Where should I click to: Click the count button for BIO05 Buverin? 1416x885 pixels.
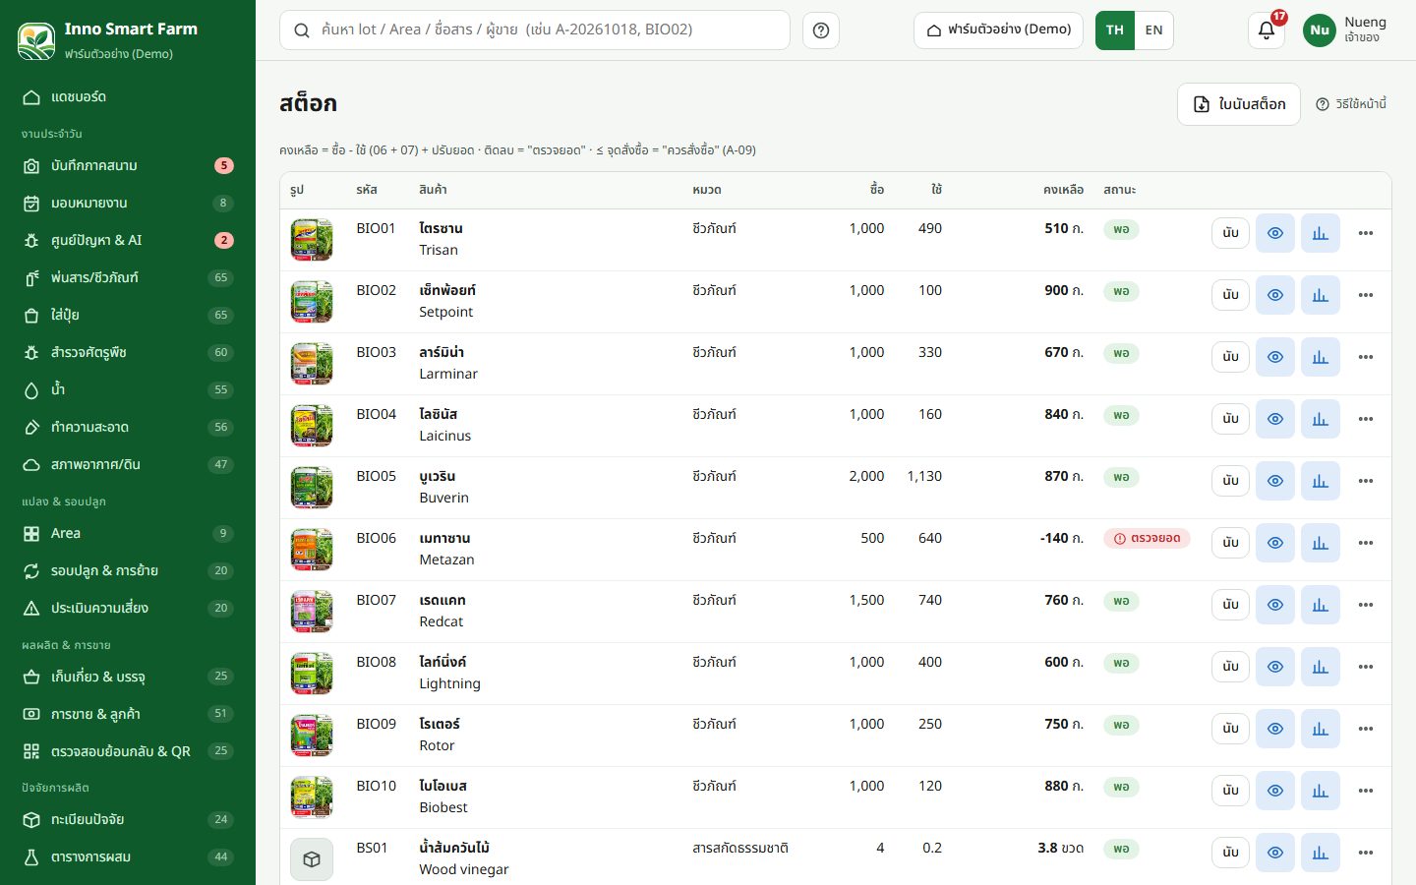click(1230, 481)
